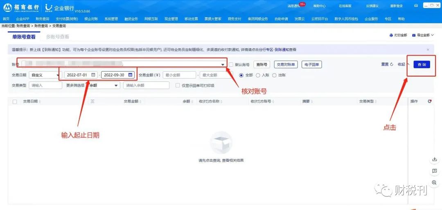Screen dimensions: 442x210
Task: Click the magnifier zoom icon on right sidebar
Action: (x=434, y=183)
